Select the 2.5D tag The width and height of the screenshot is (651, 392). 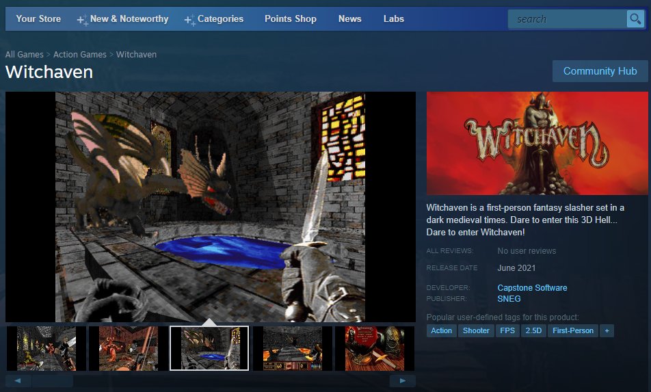pyautogui.click(x=533, y=330)
